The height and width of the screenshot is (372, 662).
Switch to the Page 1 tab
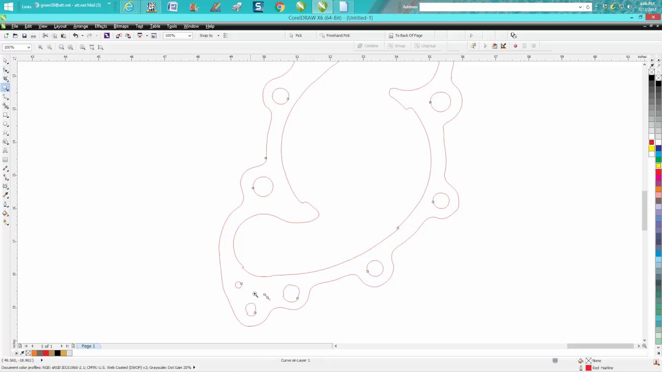[x=88, y=346]
